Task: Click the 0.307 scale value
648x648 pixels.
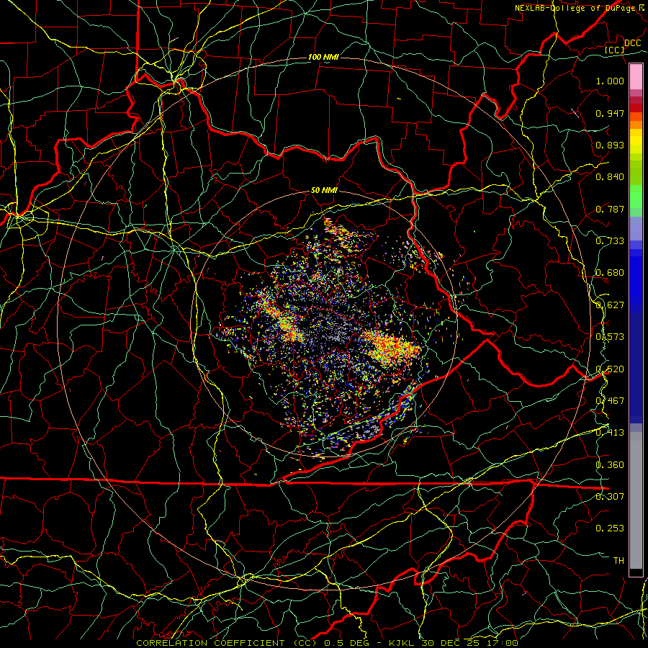Action: (610, 496)
